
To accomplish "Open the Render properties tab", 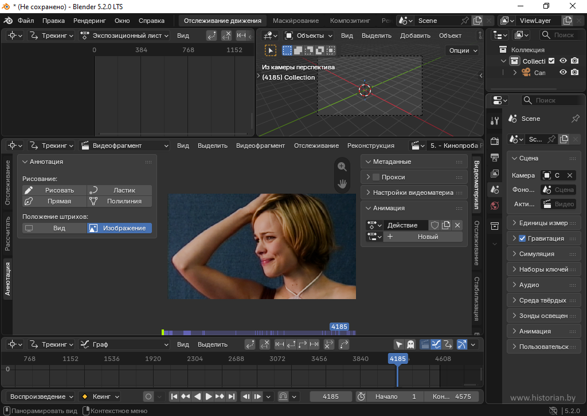I will click(x=495, y=141).
